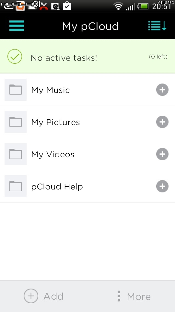Open the hamburger navigation menu
The image size is (175, 312).
coord(17,26)
